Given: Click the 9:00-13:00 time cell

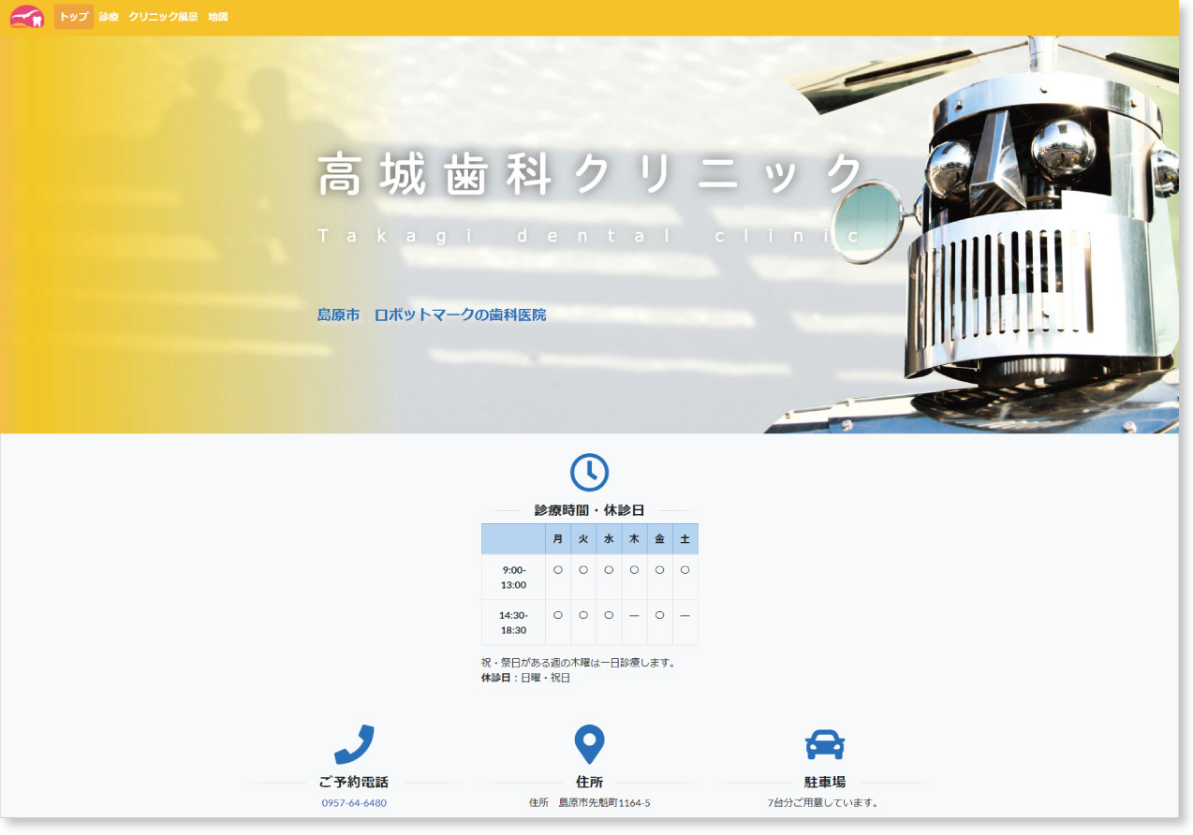Looking at the screenshot, I should (x=513, y=577).
